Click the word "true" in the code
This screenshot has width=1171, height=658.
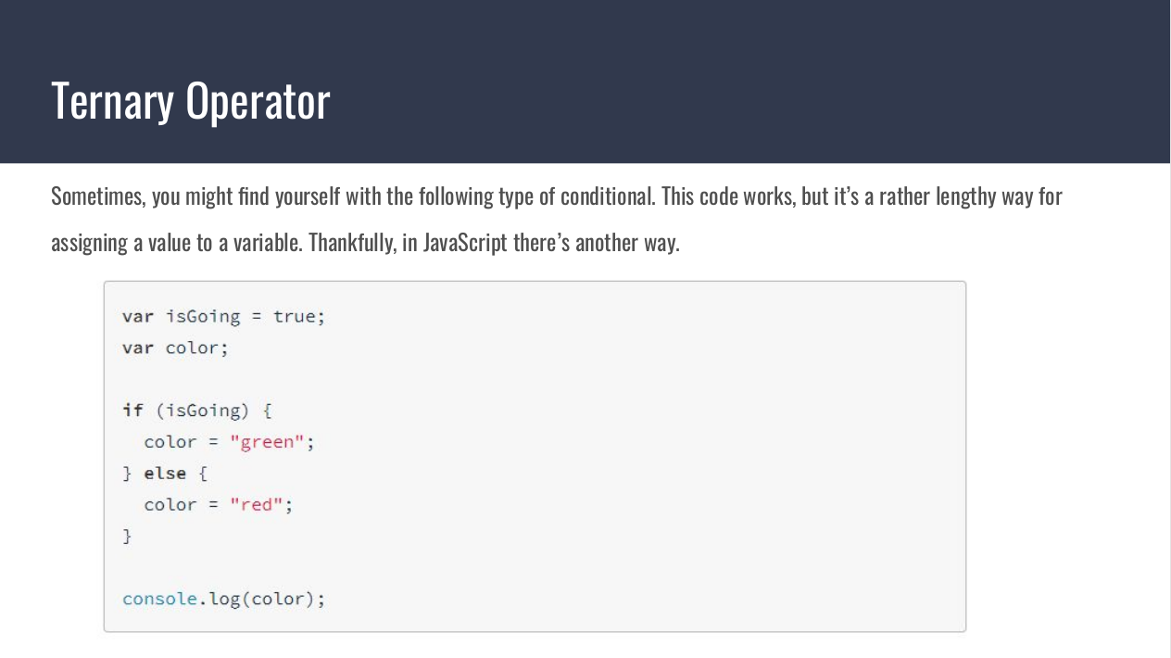click(x=295, y=317)
